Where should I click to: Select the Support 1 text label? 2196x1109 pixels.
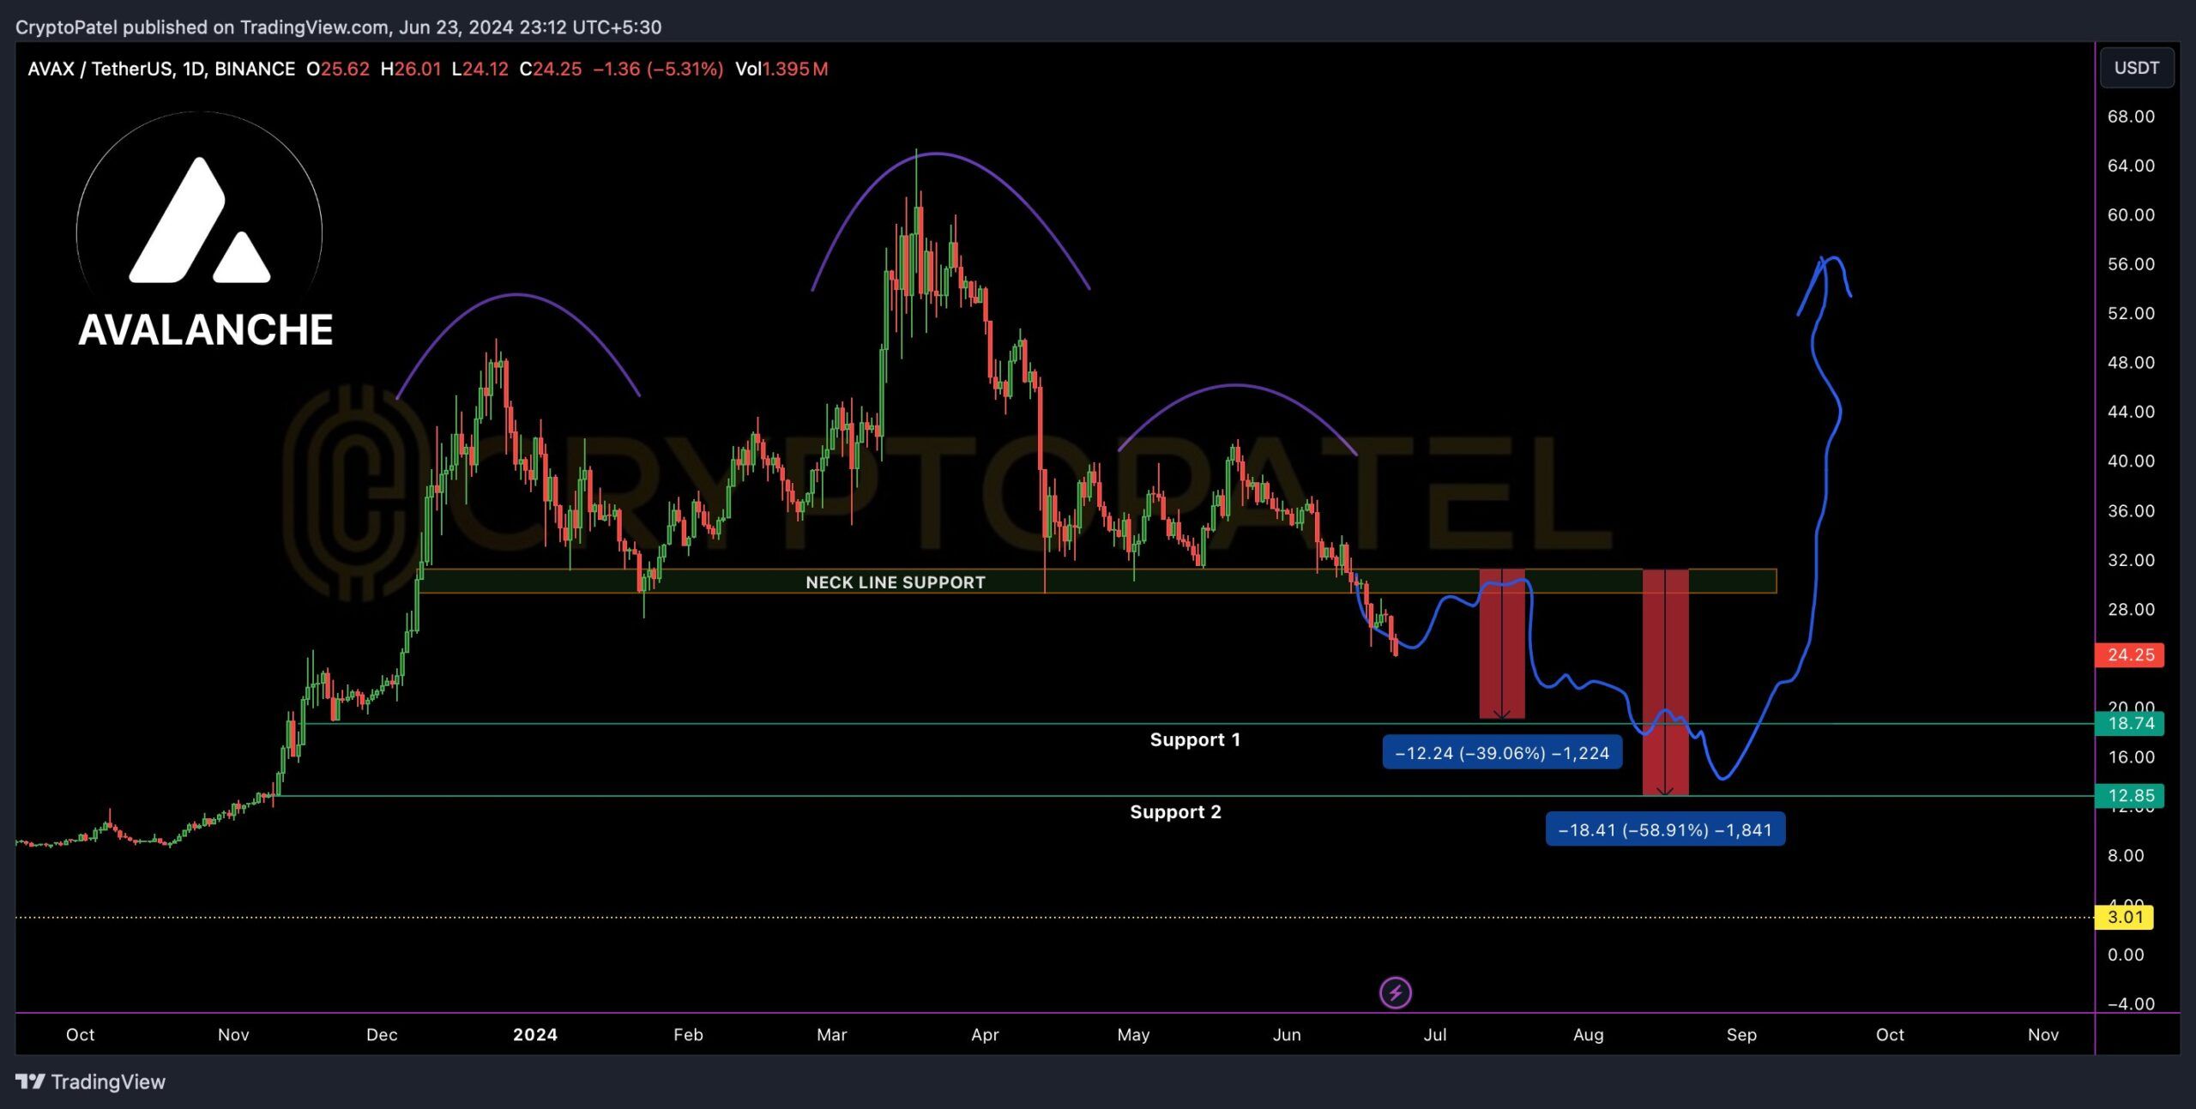[x=1194, y=739]
